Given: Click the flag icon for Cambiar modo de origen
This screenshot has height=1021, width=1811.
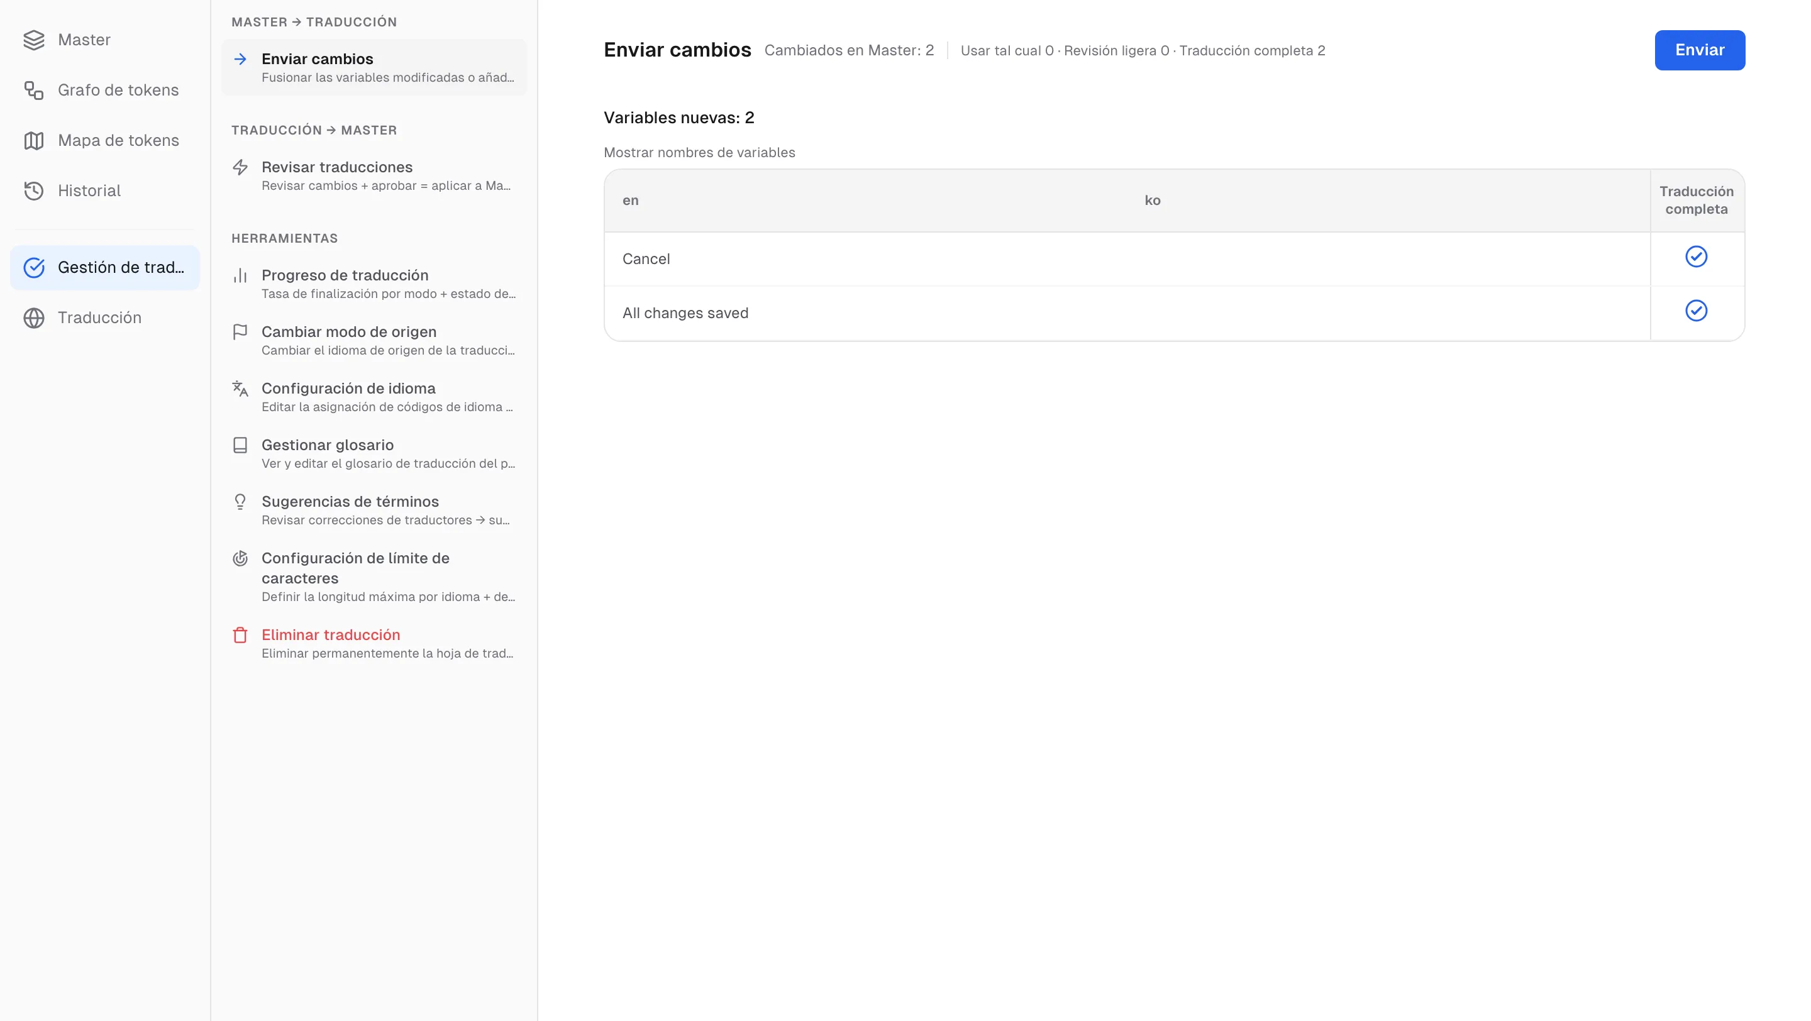Looking at the screenshot, I should point(240,332).
